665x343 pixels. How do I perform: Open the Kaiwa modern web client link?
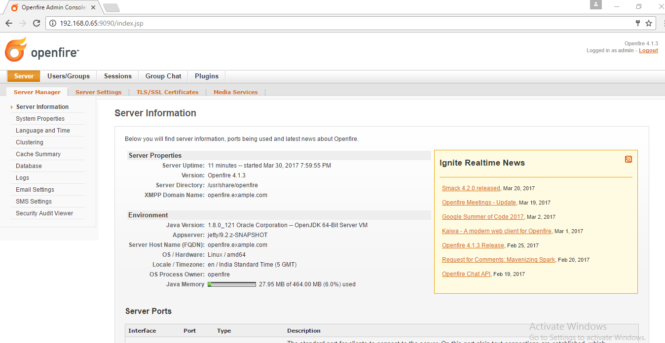(x=497, y=231)
